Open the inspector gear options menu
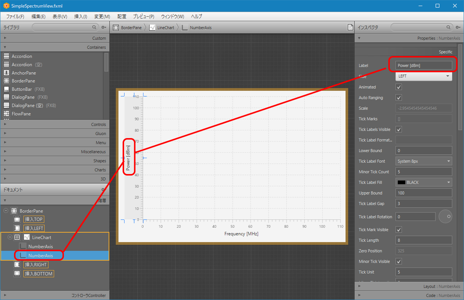 pyautogui.click(x=458, y=27)
